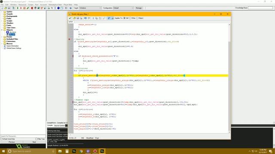Image resolution: width=275 pixels, height=154 pixels.
Task: Open the Edit menu
Action: (7, 5)
